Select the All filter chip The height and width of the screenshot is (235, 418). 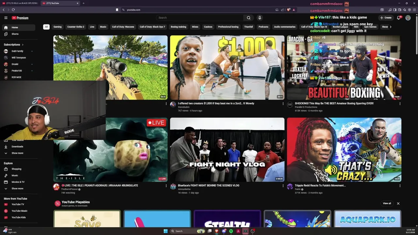46,27
